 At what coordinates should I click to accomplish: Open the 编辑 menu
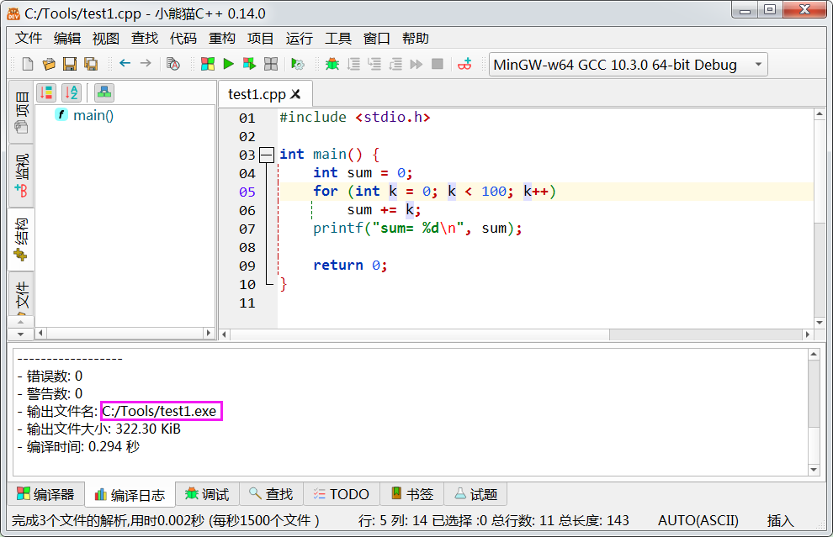pos(67,38)
